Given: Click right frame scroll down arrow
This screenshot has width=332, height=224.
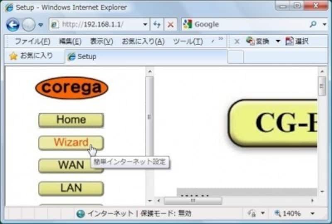Looking at the screenshot, I should pyautogui.click(x=322, y=192).
